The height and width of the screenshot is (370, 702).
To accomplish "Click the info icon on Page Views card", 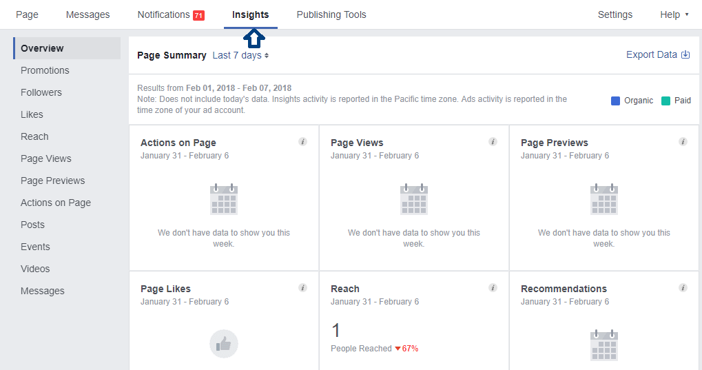I will [493, 142].
